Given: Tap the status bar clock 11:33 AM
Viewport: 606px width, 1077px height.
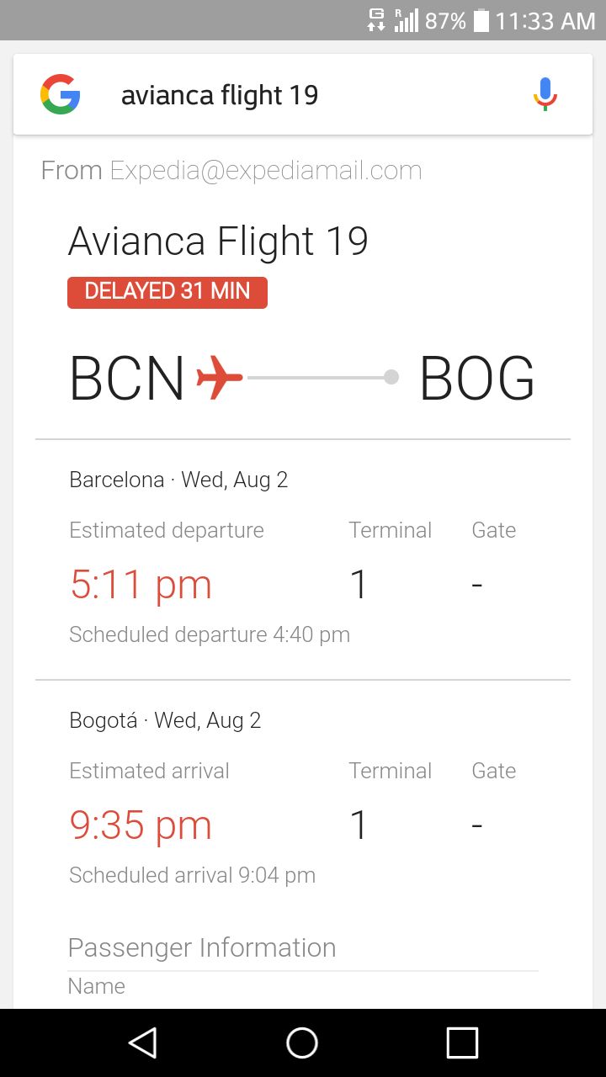Looking at the screenshot, I should [545, 20].
